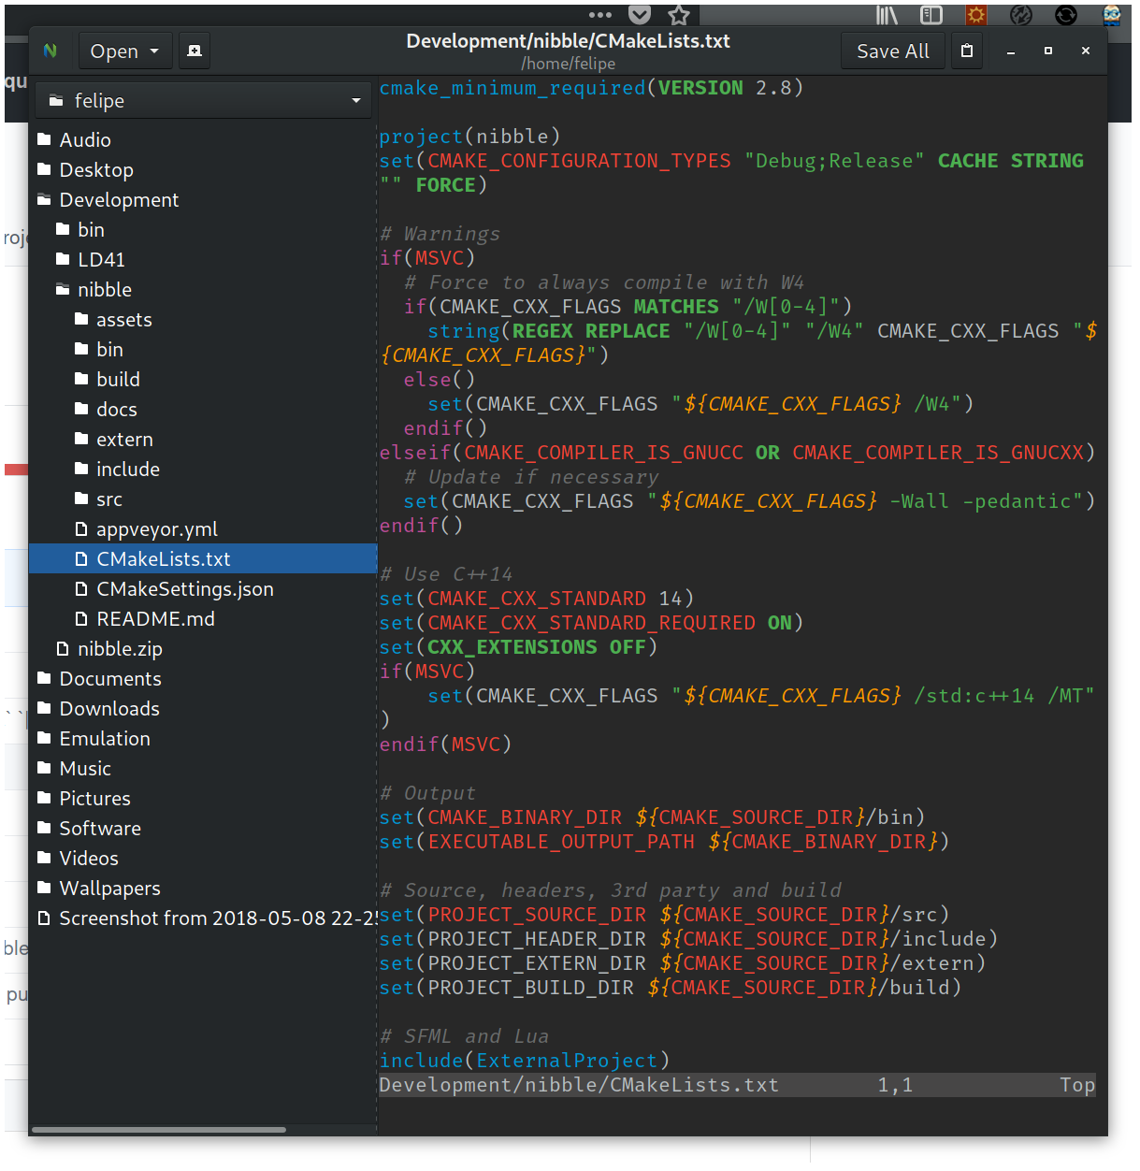Click the 'Top' indicator in the status line
Viewport: 1140px width, 1171px height.
point(1077,1085)
